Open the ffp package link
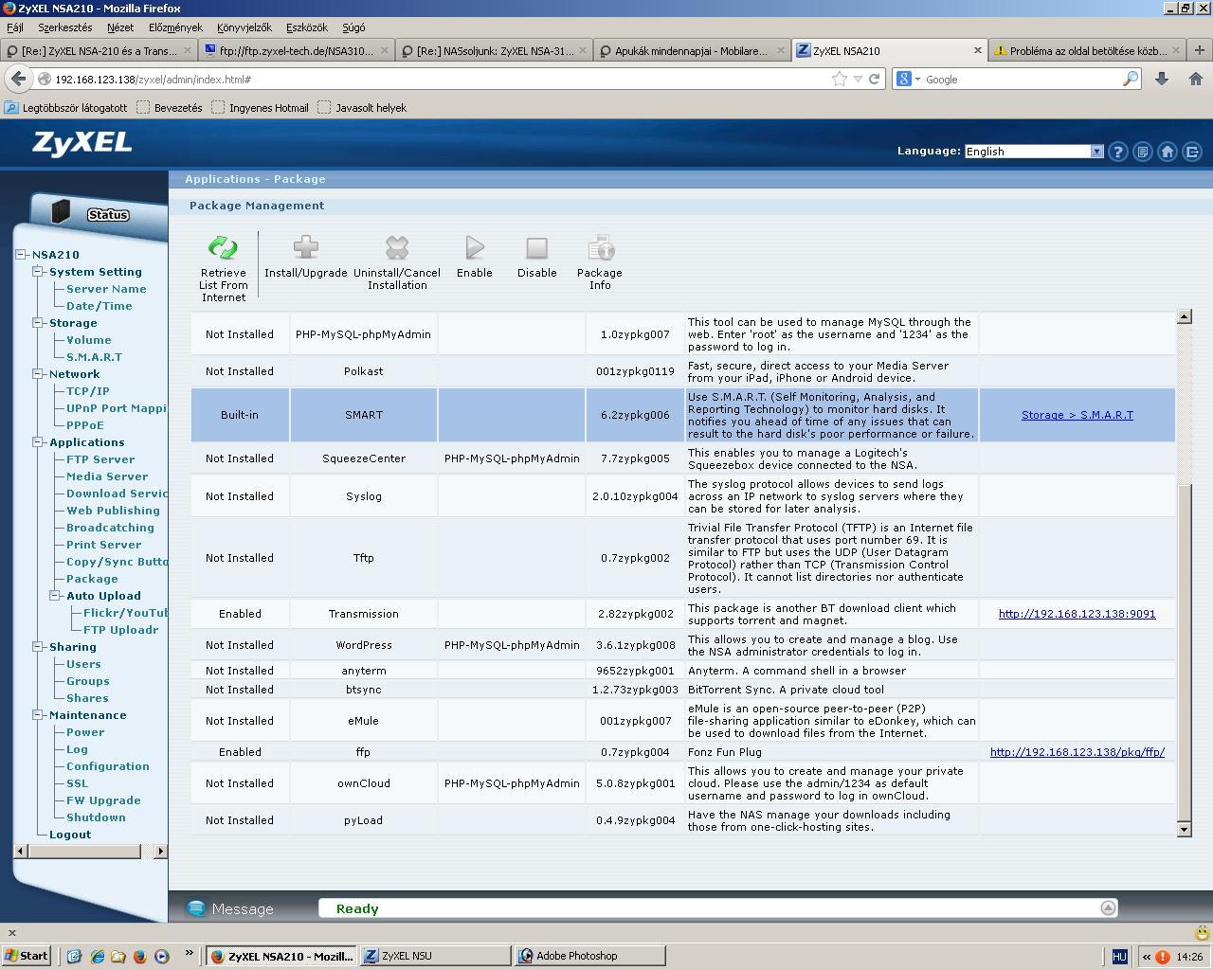The width and height of the screenshot is (1213, 970). pos(1077,752)
